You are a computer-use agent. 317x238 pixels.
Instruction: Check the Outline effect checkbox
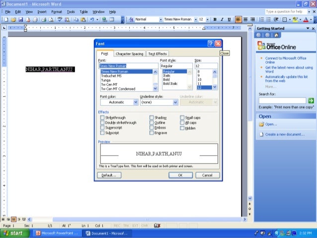(x=152, y=123)
